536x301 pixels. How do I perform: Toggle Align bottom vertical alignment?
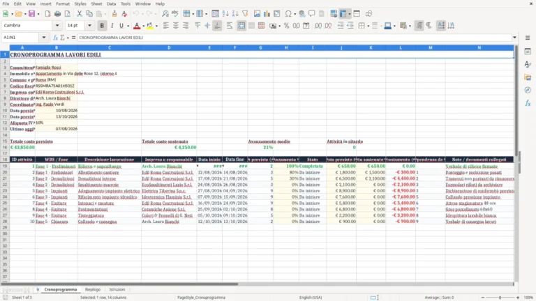(x=218, y=26)
